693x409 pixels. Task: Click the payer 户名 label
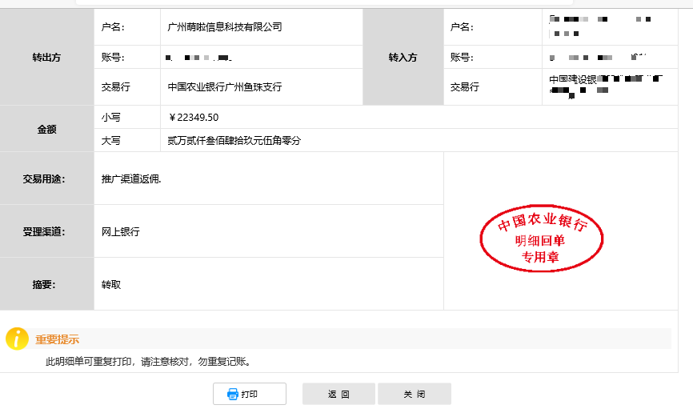pos(113,27)
